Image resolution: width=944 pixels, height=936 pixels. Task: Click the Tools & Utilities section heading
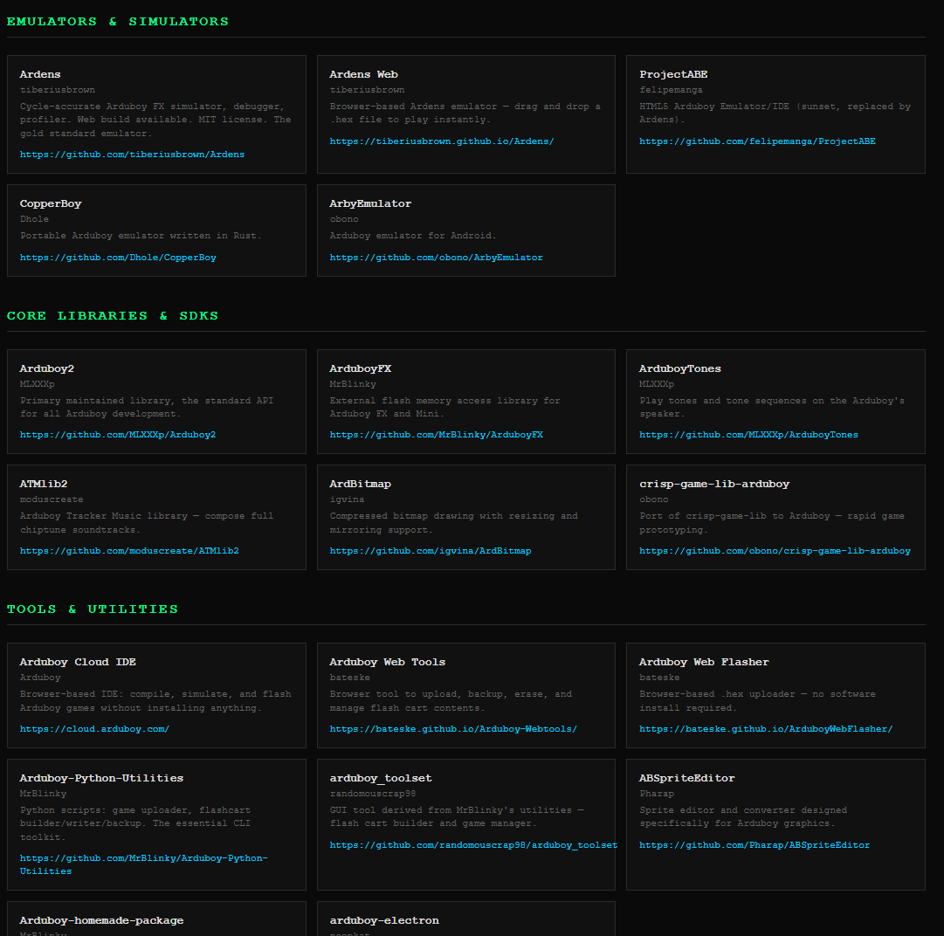pyautogui.click(x=93, y=609)
